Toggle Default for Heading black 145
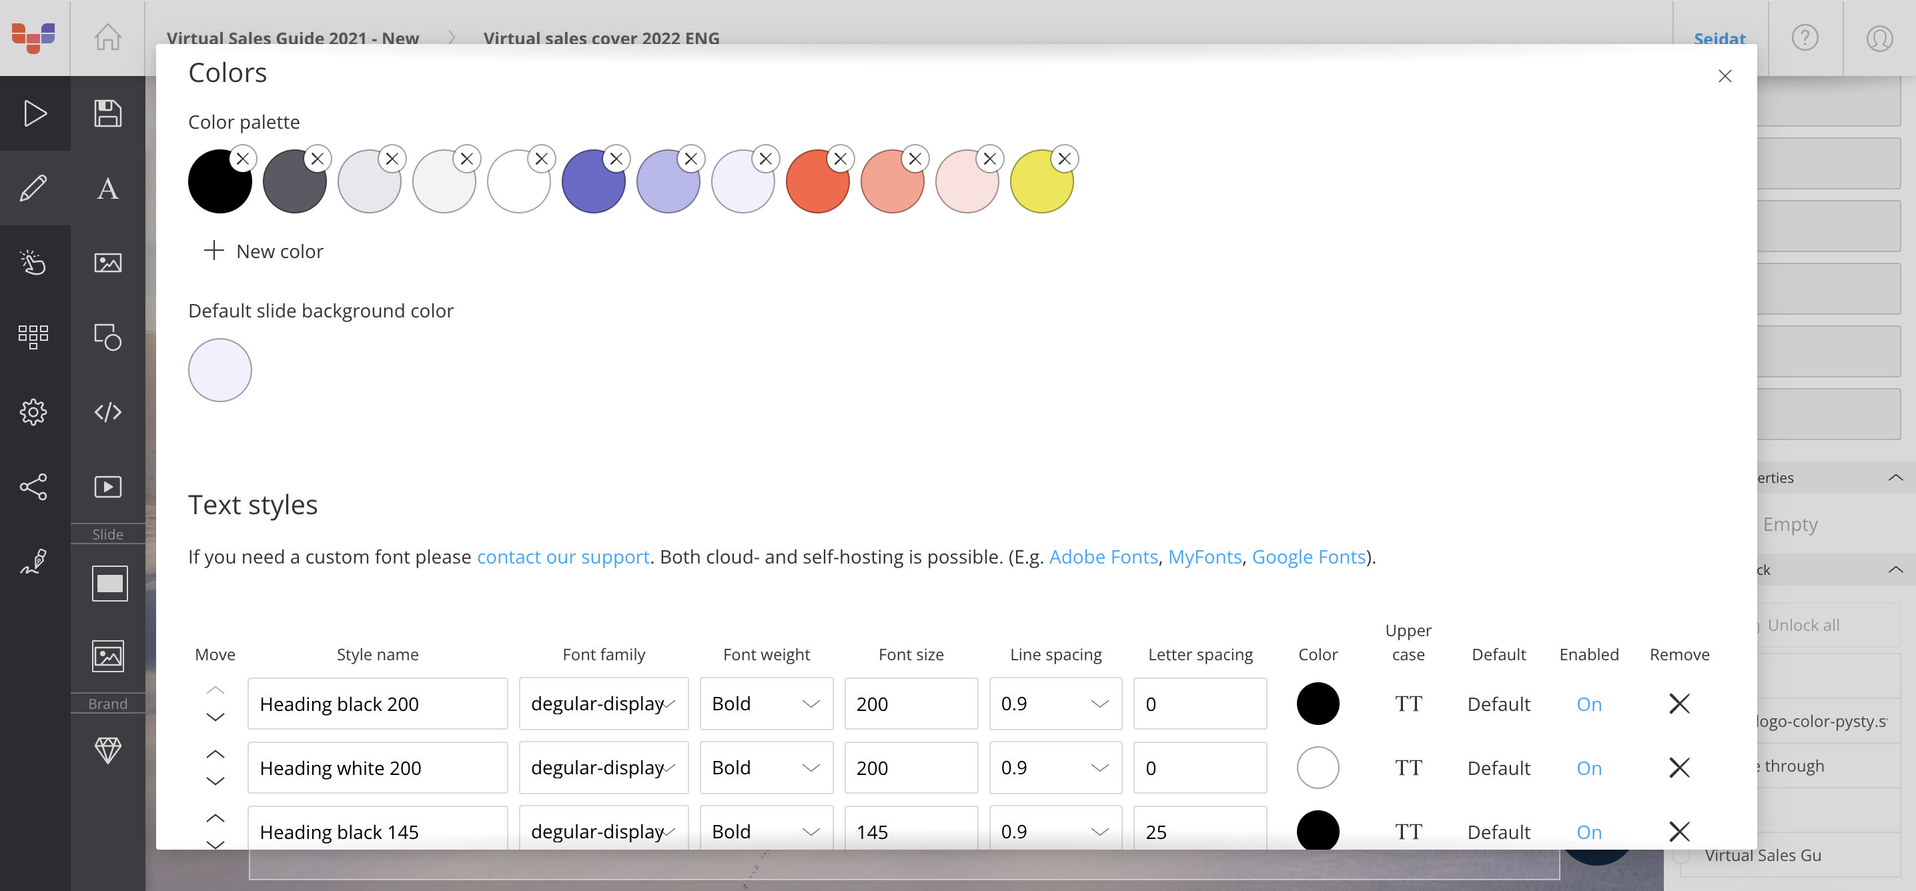The height and width of the screenshot is (891, 1916). coord(1499,832)
